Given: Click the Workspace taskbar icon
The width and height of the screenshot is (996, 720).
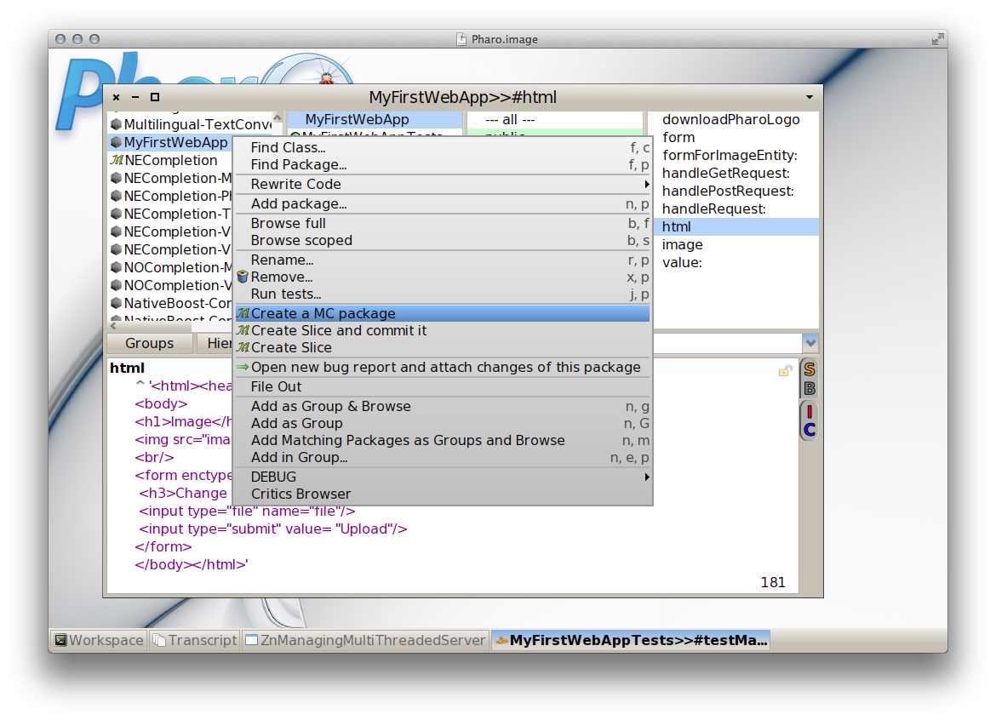Looking at the screenshot, I should [61, 640].
